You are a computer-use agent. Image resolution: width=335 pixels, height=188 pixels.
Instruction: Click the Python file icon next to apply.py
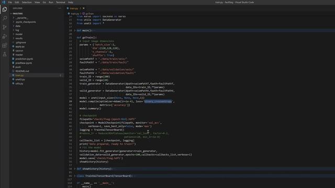click(x=13, y=46)
